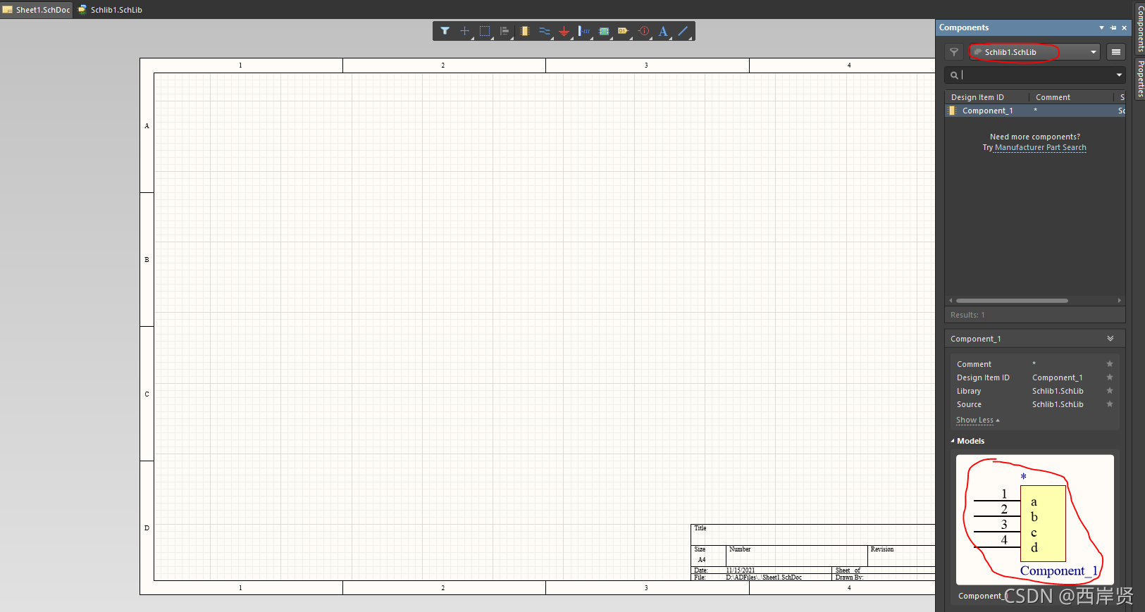
Task: Place a GND power port
Action: click(x=564, y=31)
